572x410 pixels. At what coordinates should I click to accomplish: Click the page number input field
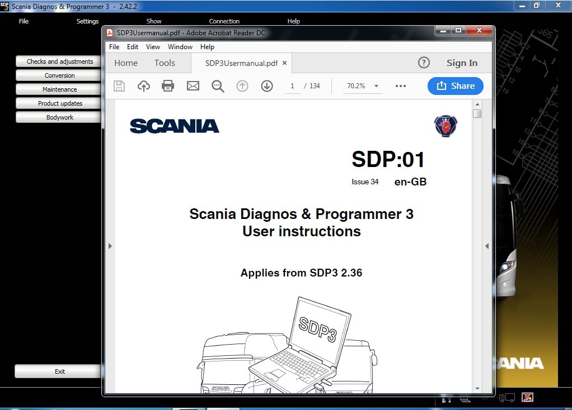point(292,85)
